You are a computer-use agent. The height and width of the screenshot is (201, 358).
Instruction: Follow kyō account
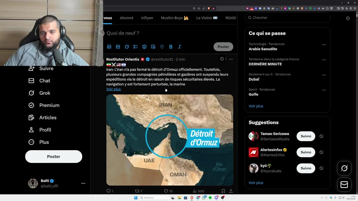point(306,168)
